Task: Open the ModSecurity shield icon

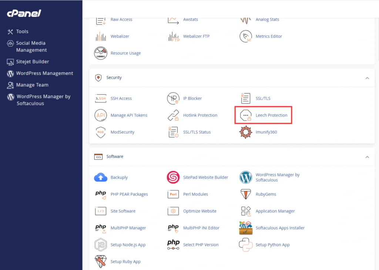Action: (x=101, y=132)
